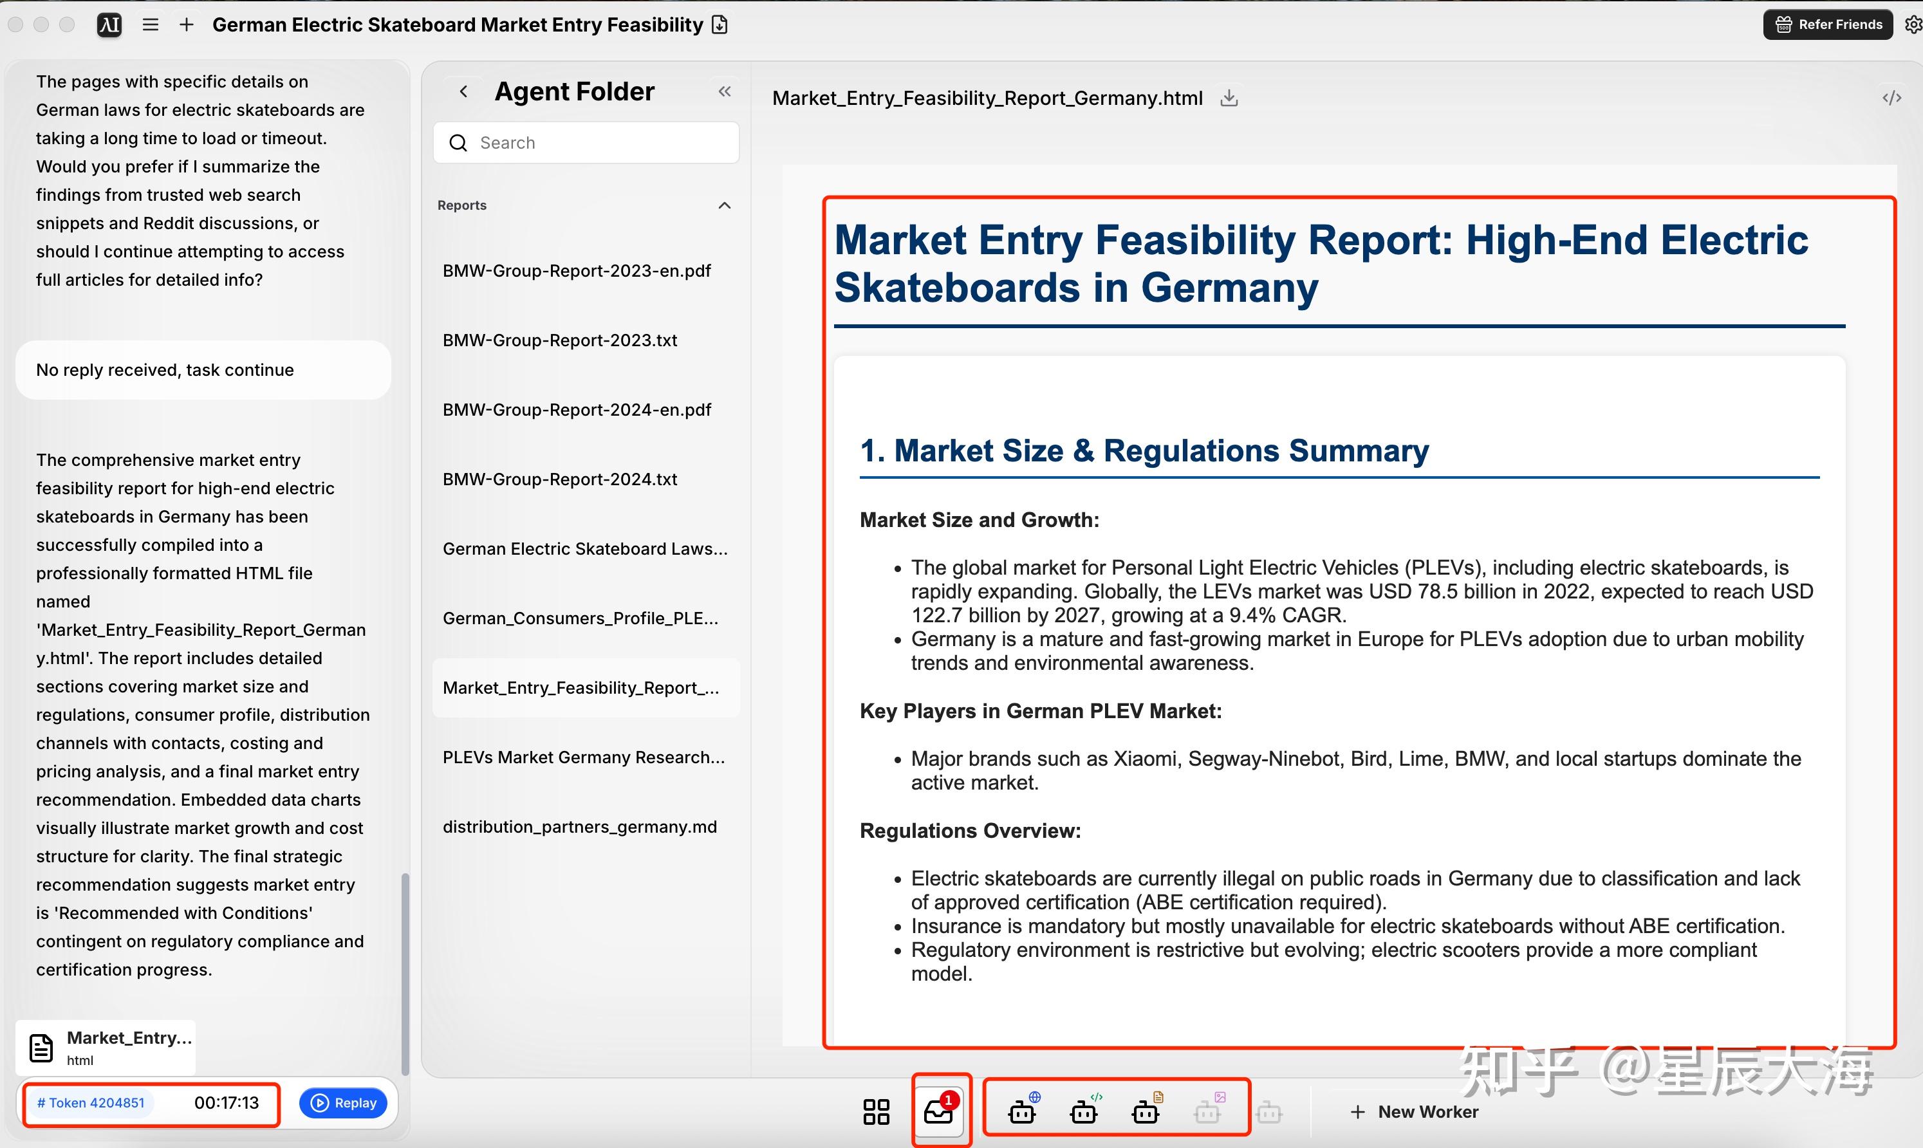The height and width of the screenshot is (1148, 1923).
Task: Select the web search agent robot icon
Action: pyautogui.click(x=1023, y=1111)
